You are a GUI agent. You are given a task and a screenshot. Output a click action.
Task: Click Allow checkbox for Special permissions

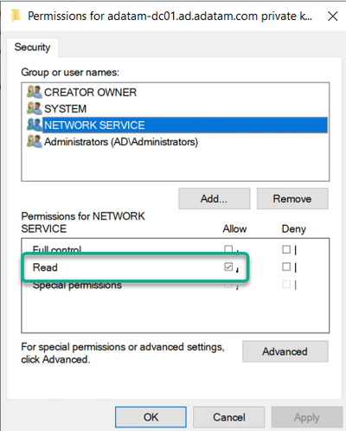click(x=228, y=285)
